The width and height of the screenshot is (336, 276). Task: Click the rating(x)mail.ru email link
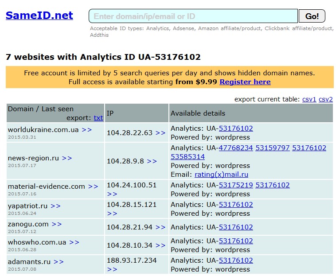pos(221,175)
